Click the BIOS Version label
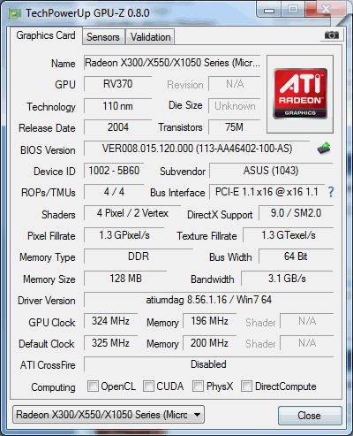Image resolution: width=353 pixels, height=436 pixels. click(48, 150)
